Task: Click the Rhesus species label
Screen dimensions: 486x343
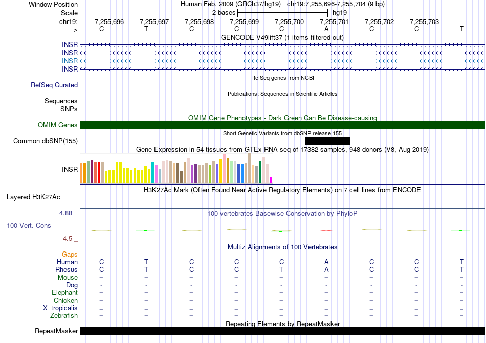Action: click(x=67, y=269)
